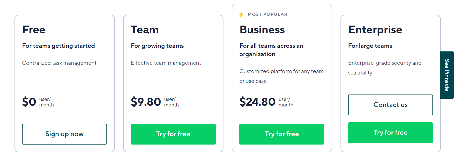This screenshot has width=467, height=164.
Task: Select the Free plan heading
Action: pyautogui.click(x=34, y=30)
